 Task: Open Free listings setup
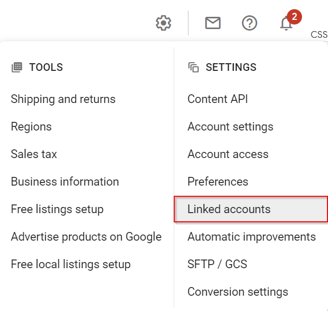point(57,209)
